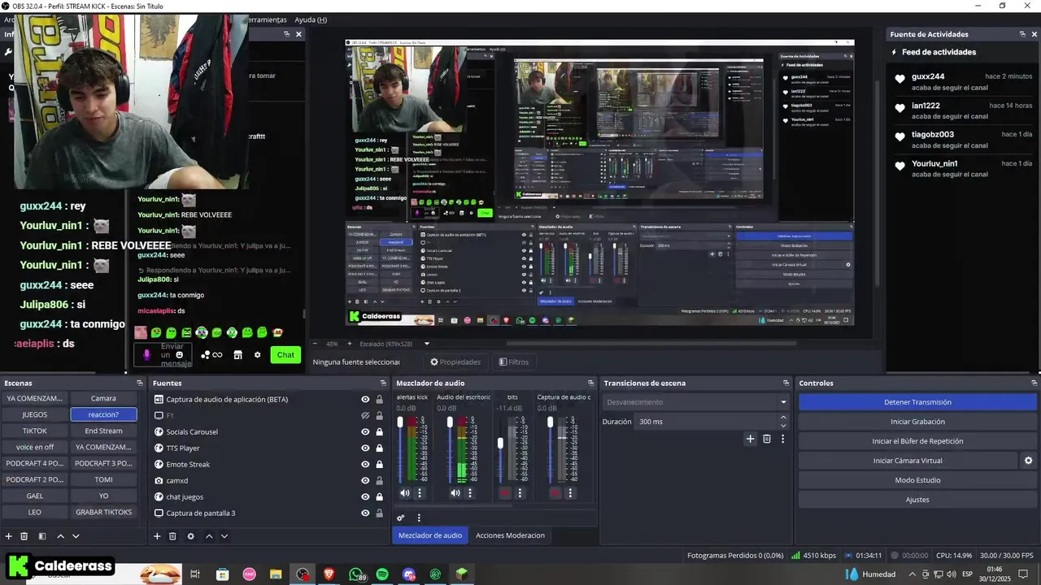Adjust Captura de audio volume fader
Screen dimensions: 1041x585
pyautogui.click(x=551, y=422)
